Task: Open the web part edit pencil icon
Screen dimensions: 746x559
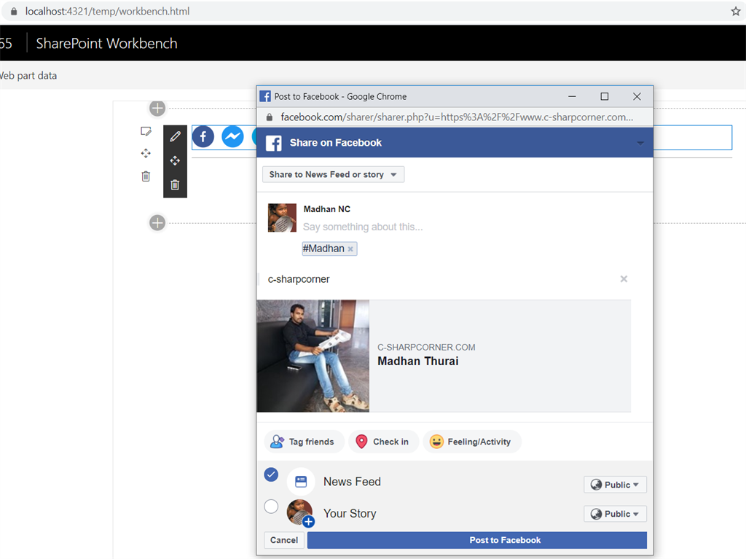Action: [x=175, y=137]
